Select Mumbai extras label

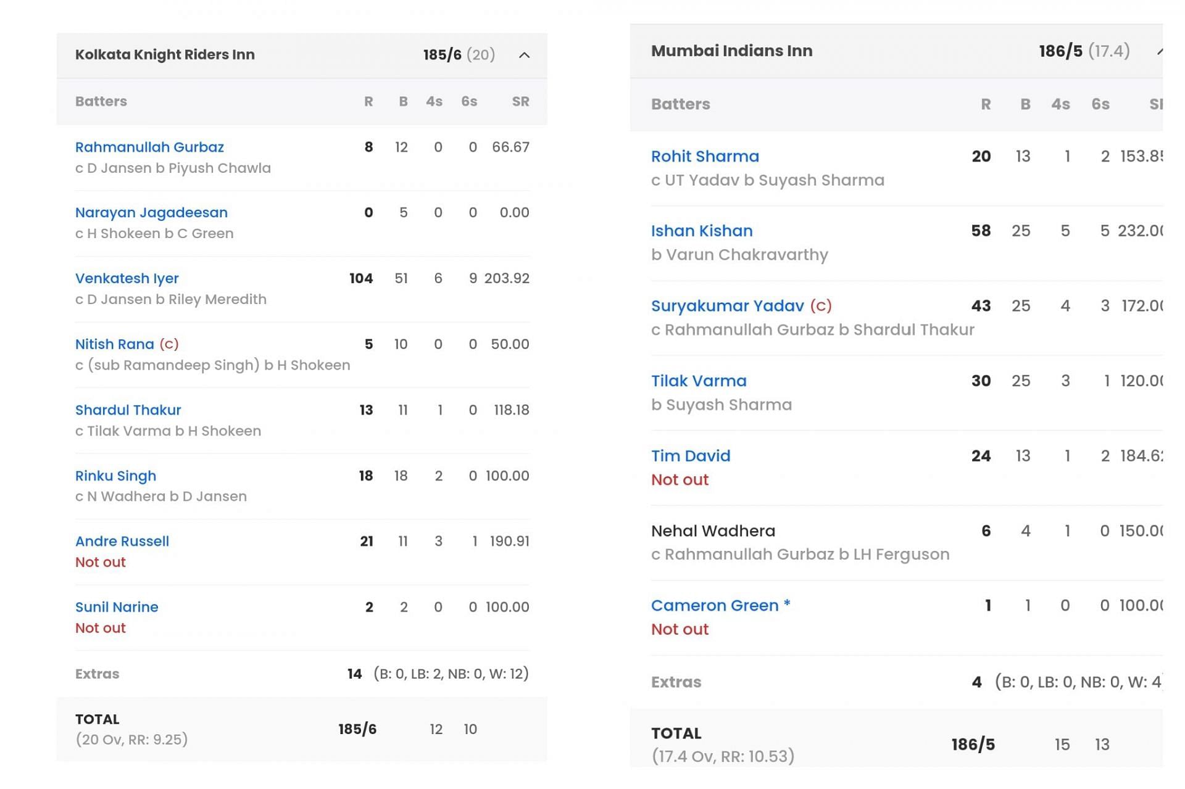(676, 682)
